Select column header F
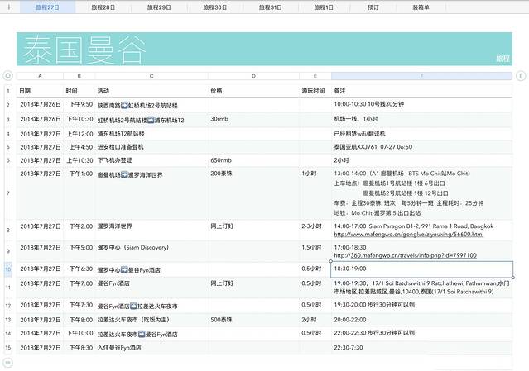 point(421,75)
